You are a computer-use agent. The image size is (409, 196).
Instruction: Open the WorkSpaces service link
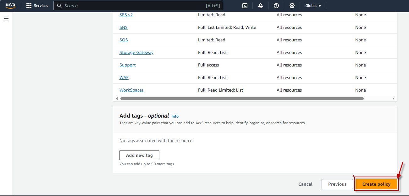click(131, 90)
